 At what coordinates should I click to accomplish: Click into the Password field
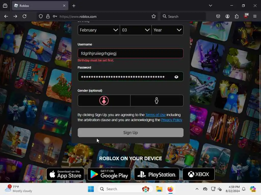130,76
